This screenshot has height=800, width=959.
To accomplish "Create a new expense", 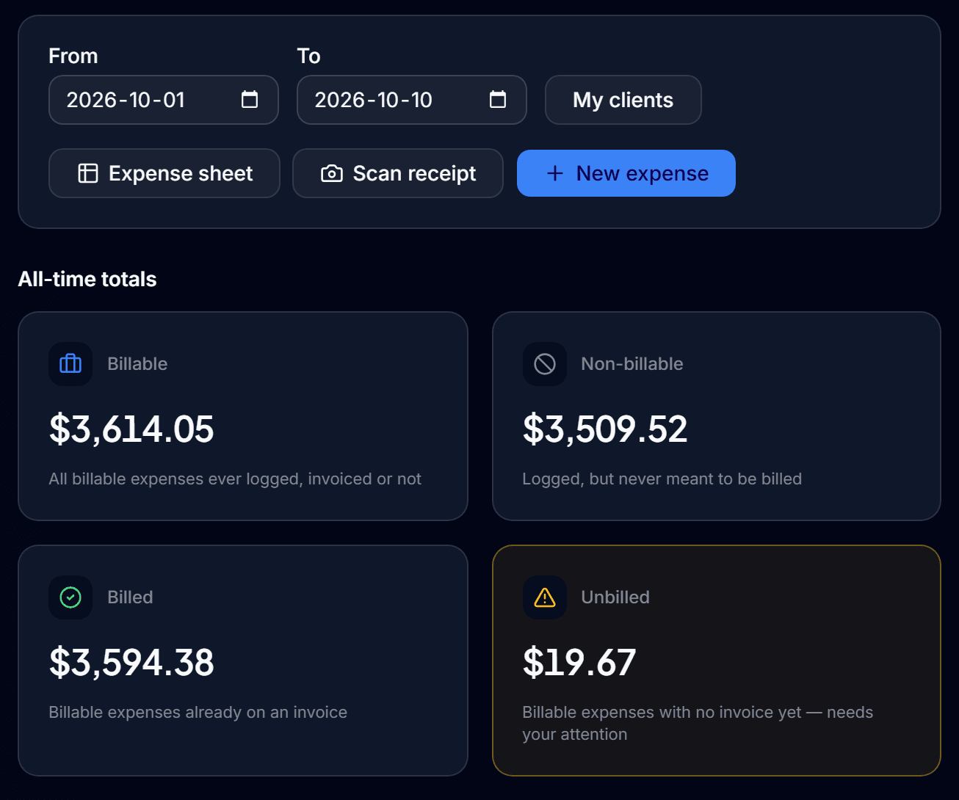I will coord(626,173).
